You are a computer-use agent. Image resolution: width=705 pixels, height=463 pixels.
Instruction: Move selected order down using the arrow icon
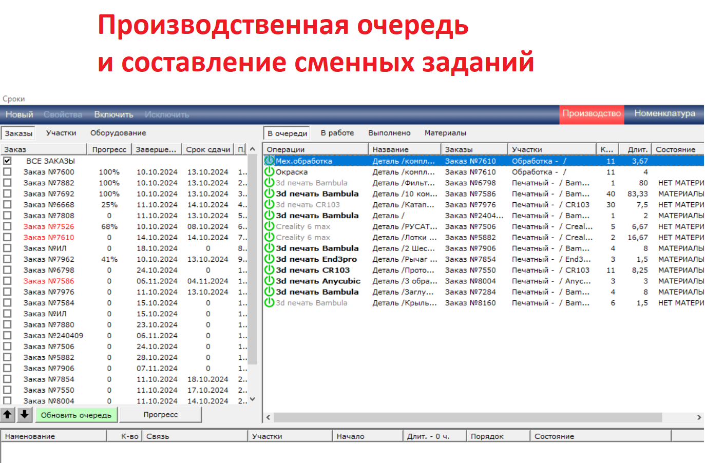pyautogui.click(x=24, y=415)
